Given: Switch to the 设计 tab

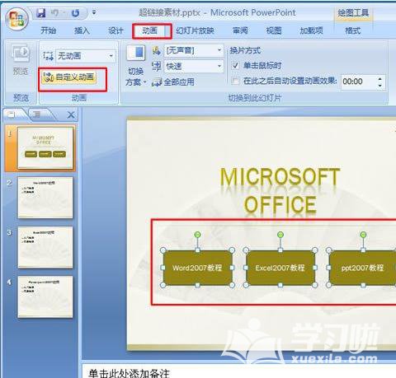Looking at the screenshot, I should click(x=115, y=30).
